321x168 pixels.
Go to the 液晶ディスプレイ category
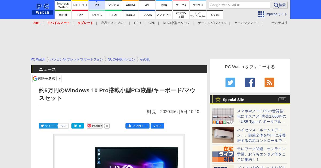point(114,23)
